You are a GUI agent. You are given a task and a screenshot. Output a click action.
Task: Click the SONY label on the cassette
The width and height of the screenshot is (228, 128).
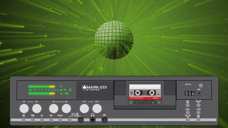(156, 98)
